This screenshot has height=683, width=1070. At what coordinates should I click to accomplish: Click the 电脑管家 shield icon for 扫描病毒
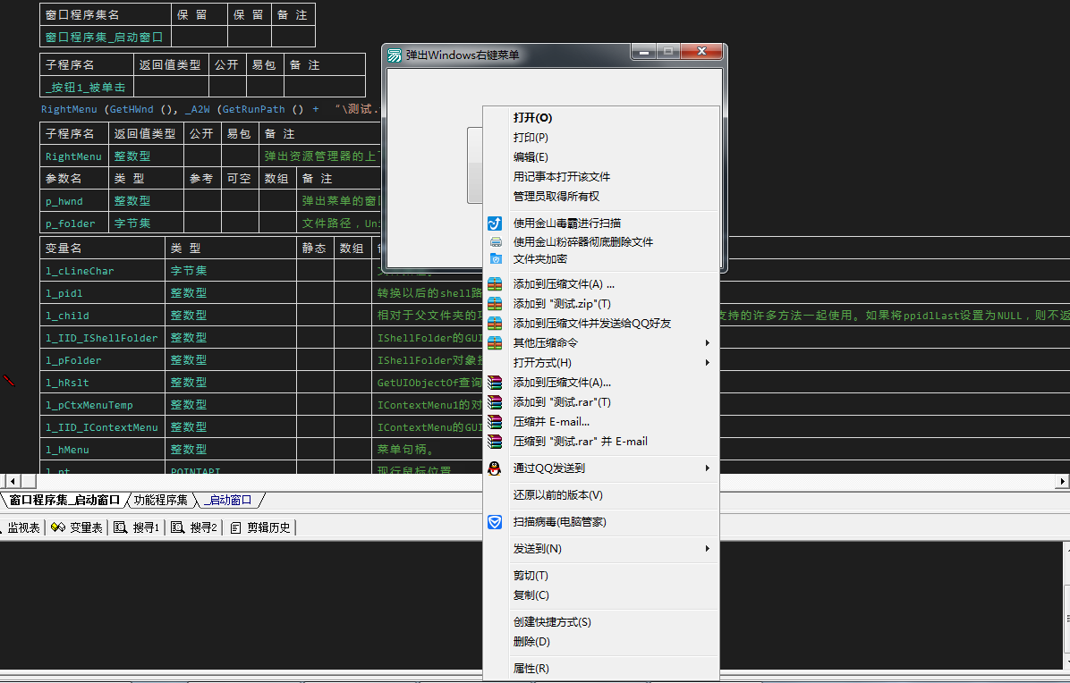point(495,522)
